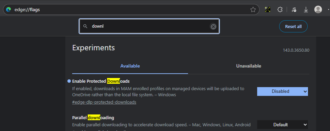Image resolution: width=330 pixels, height=131 pixels.
Task: Switch to the Available tab
Action: click(130, 66)
